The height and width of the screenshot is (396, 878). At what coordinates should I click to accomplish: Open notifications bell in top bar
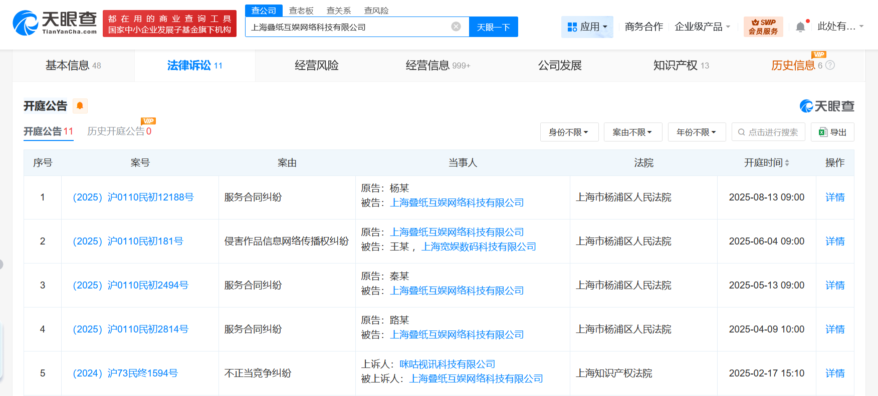pyautogui.click(x=800, y=27)
